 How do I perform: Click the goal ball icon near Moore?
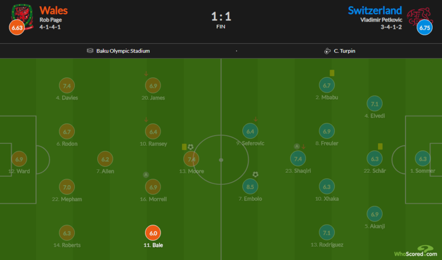click(x=190, y=147)
